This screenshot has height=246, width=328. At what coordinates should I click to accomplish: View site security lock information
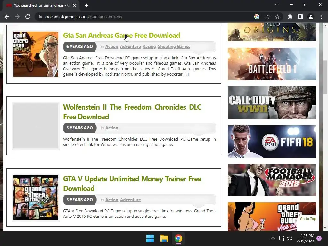(x=40, y=17)
